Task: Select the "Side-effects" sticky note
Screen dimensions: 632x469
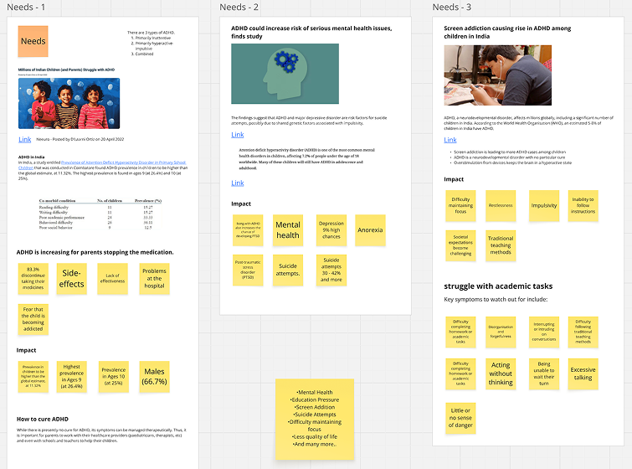Action: [72, 279]
